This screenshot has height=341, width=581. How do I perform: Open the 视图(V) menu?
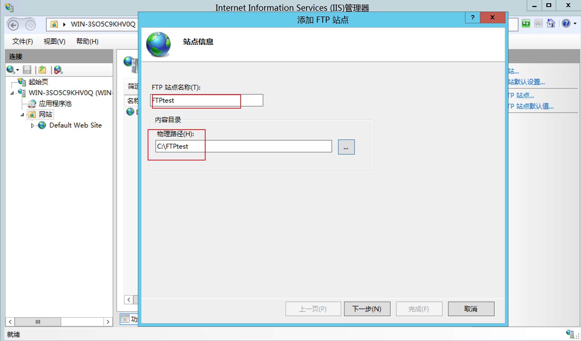tap(54, 41)
